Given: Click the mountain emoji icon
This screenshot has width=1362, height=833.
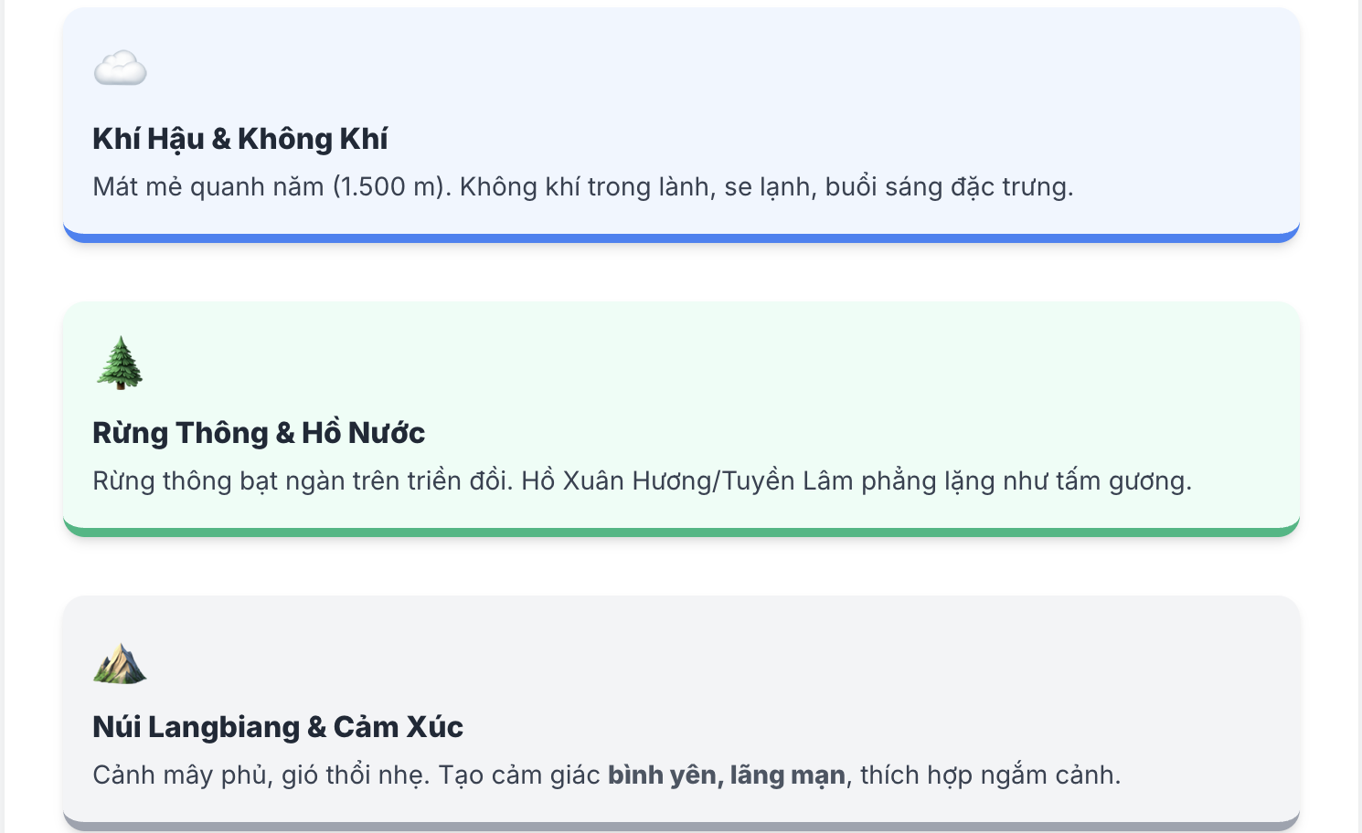Looking at the screenshot, I should [120, 664].
